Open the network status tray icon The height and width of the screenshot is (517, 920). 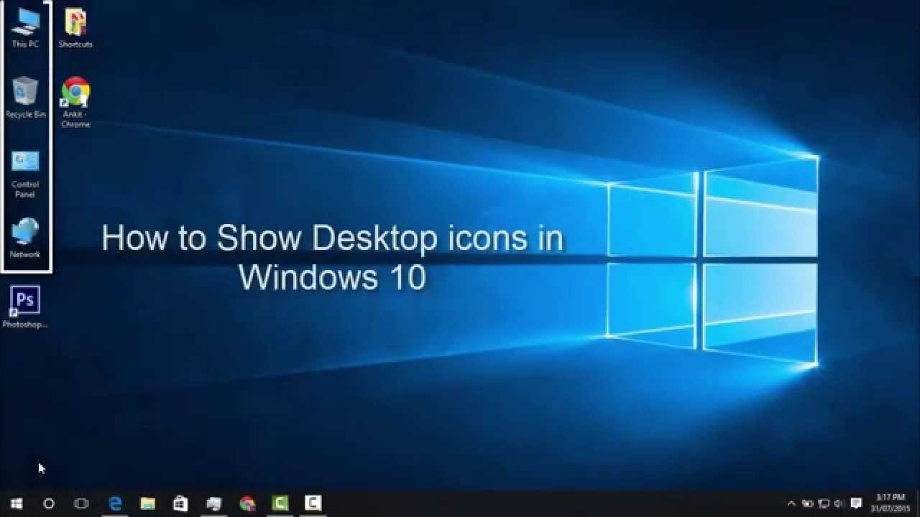[824, 503]
